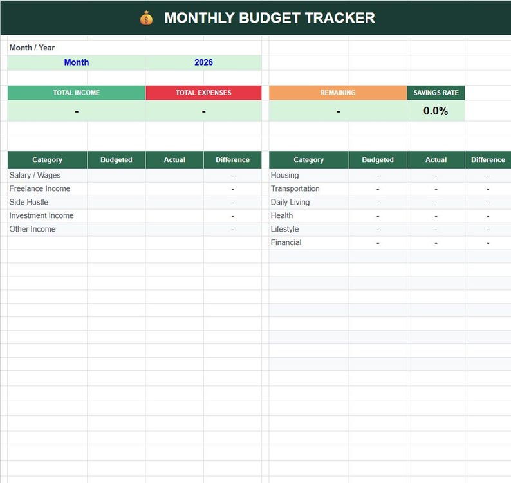The width and height of the screenshot is (511, 483).
Task: Click the Health category cell
Action: click(309, 215)
